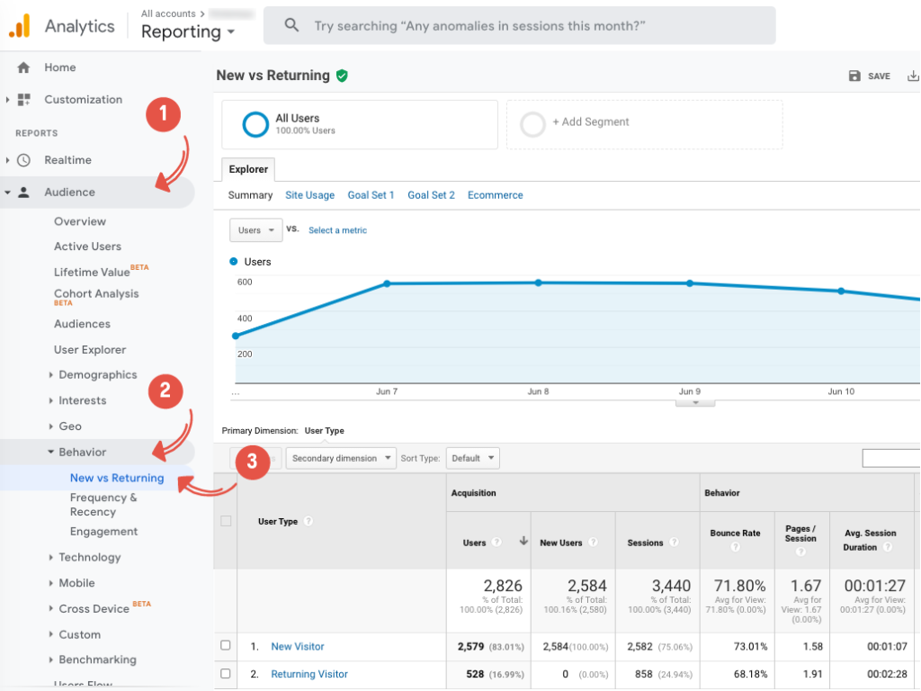Click the Customization dashboard icon
This screenshot has width=921, height=691.
[23, 100]
